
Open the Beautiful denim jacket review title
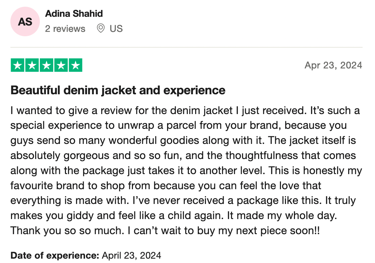coord(118,90)
